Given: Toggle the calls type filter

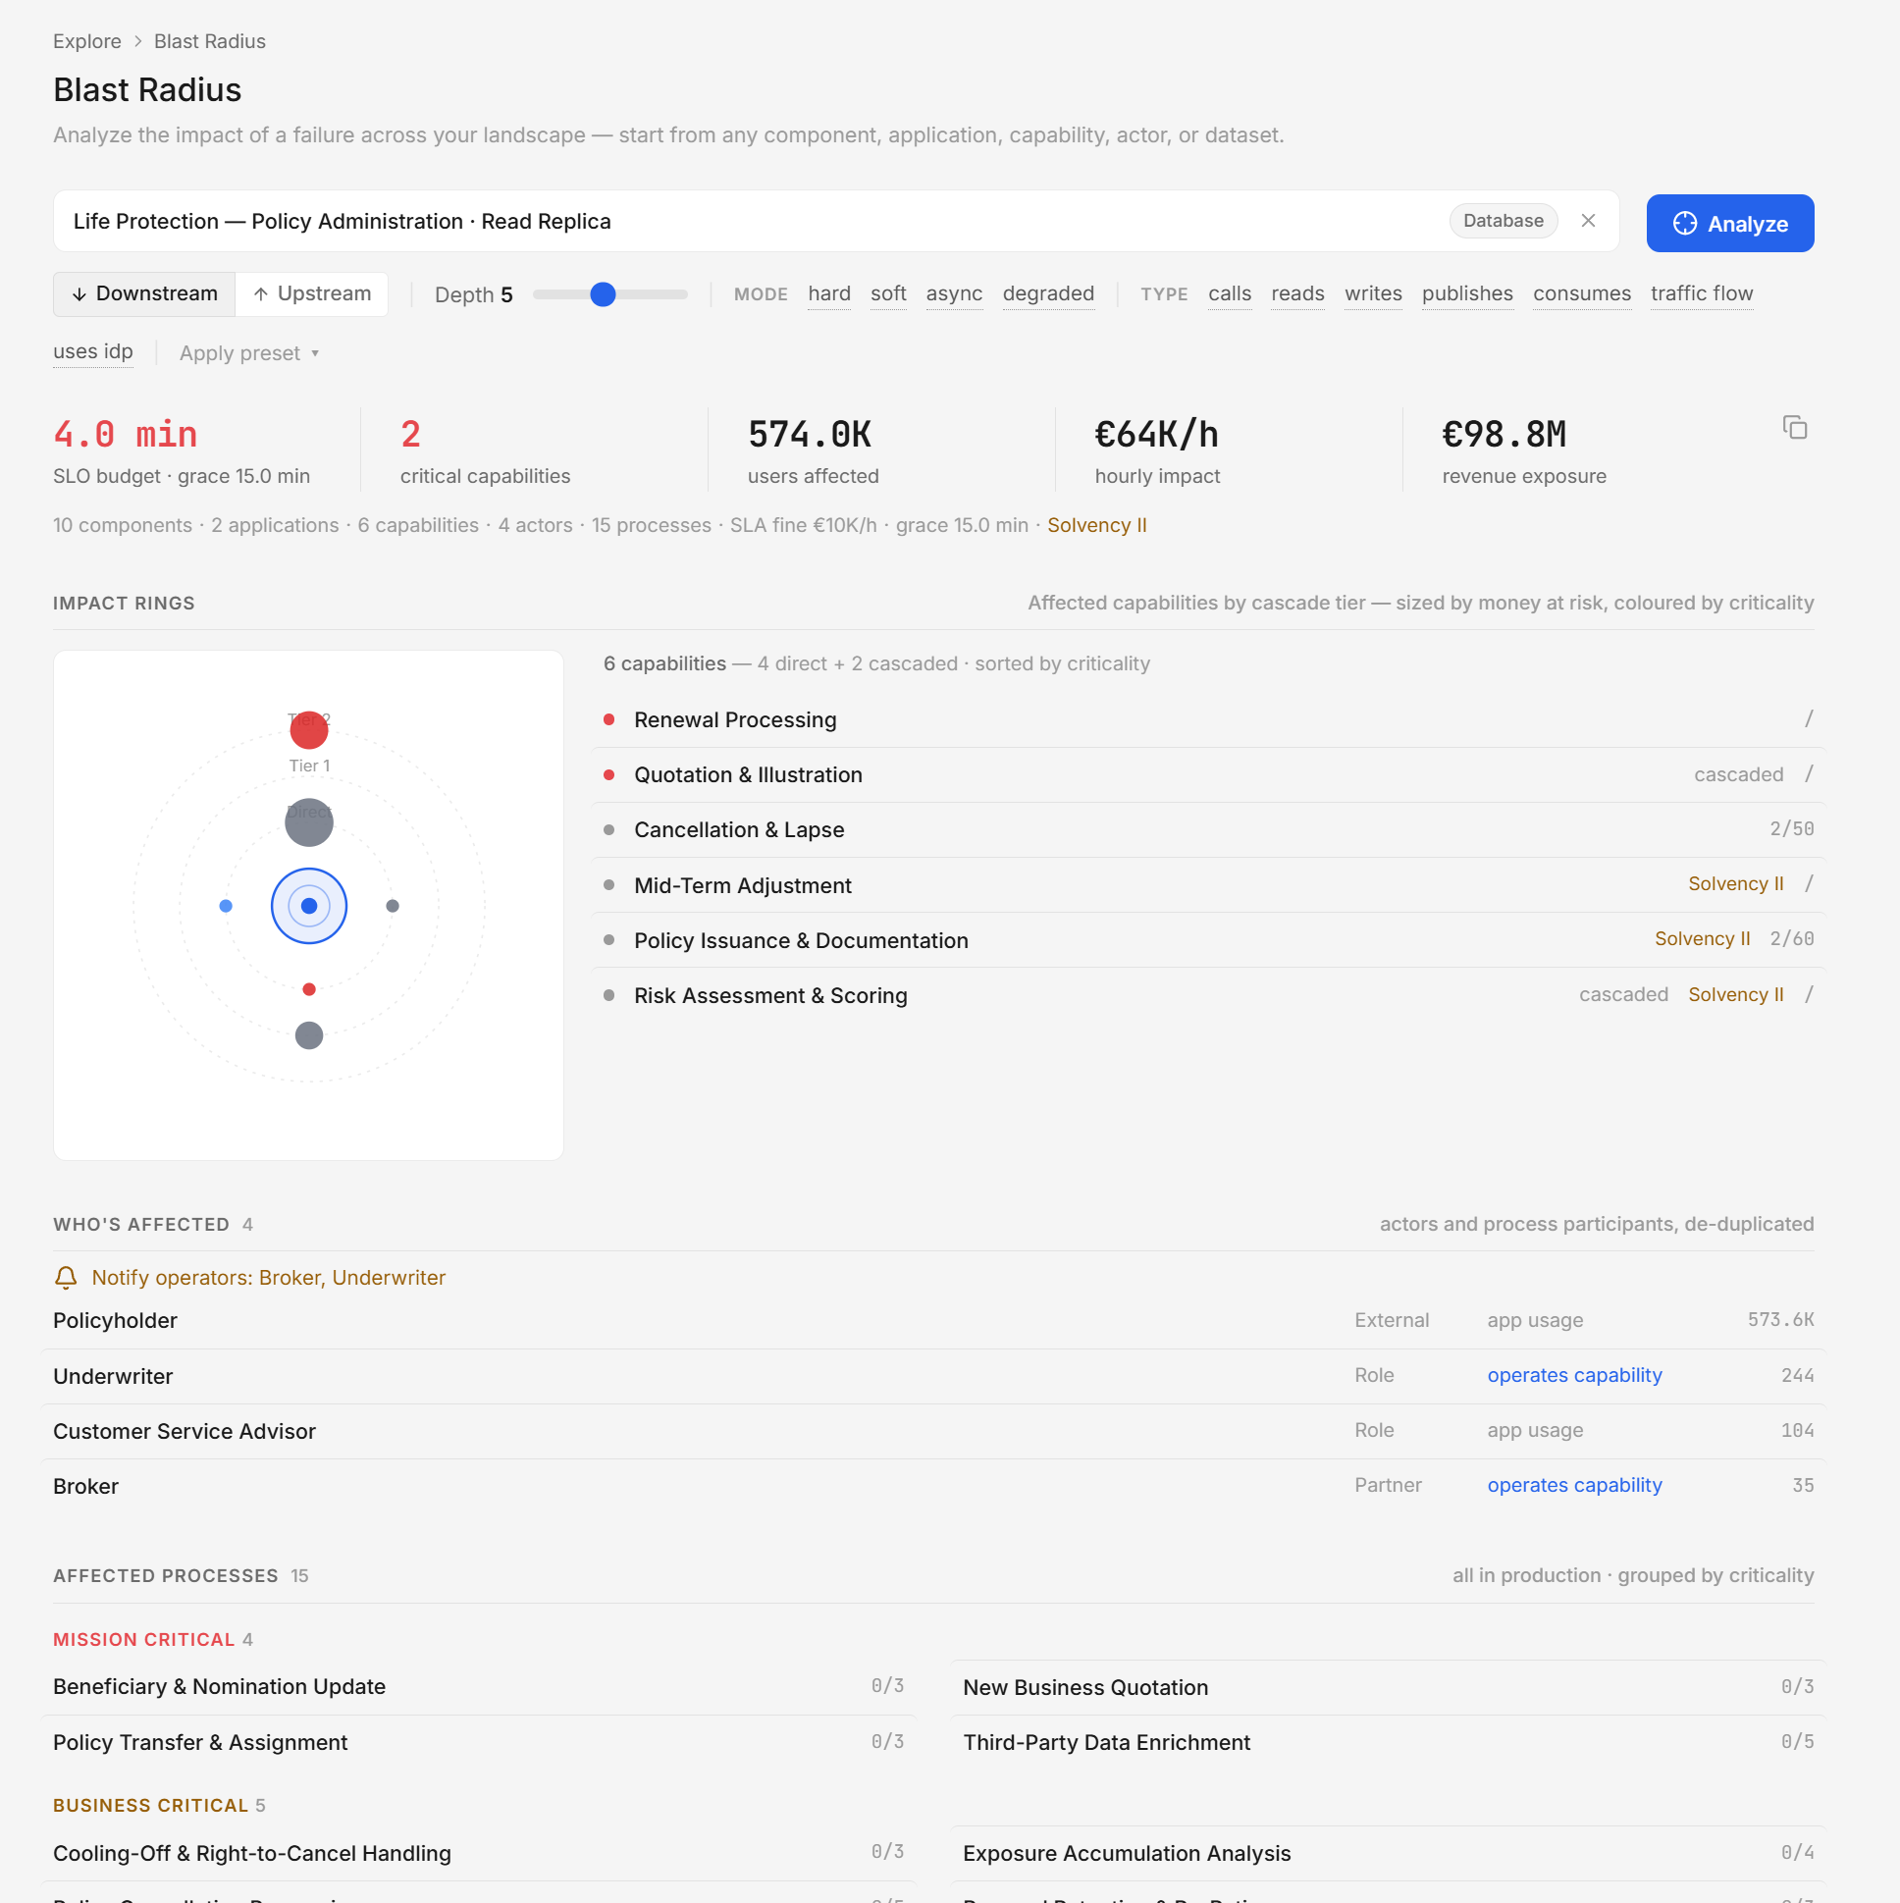Looking at the screenshot, I should coord(1231,293).
